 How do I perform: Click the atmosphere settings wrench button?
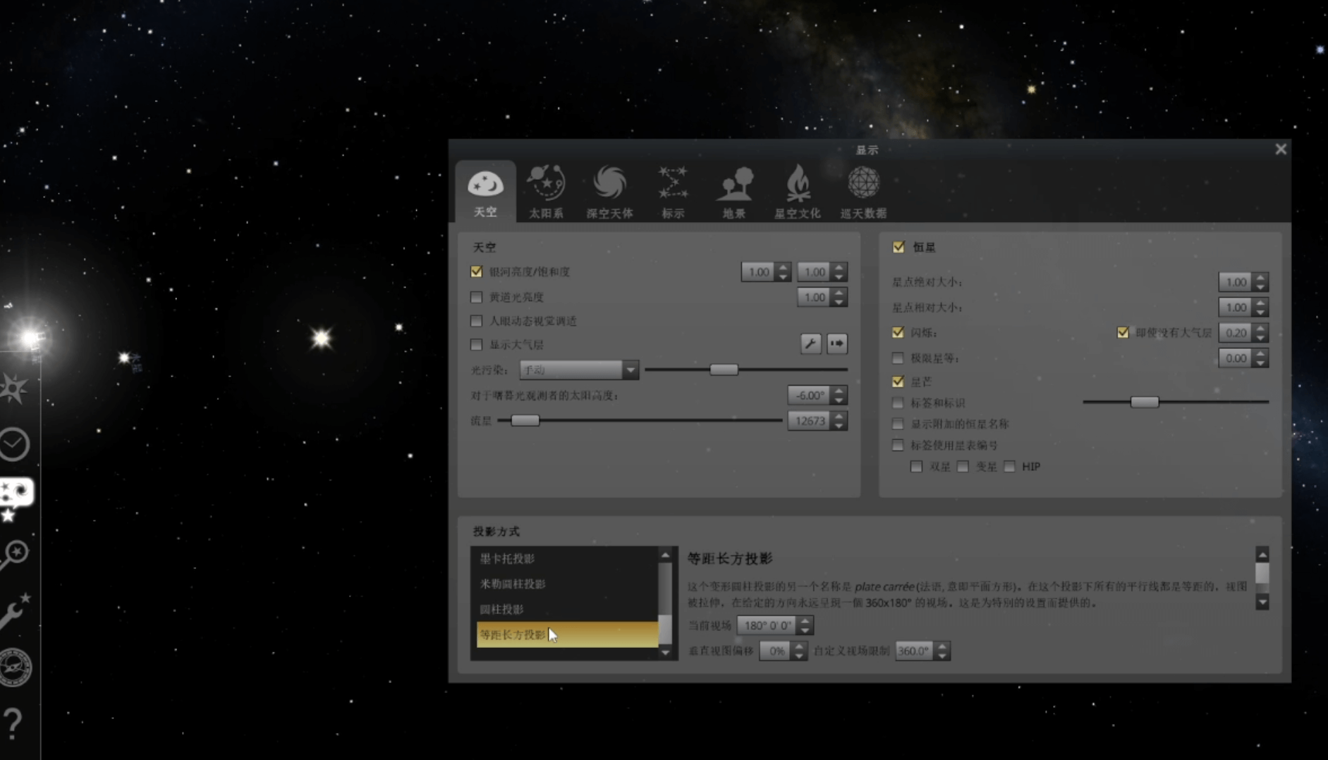pyautogui.click(x=810, y=344)
